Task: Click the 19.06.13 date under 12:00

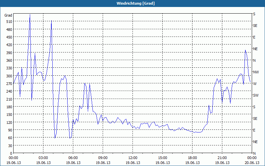Action: click(133, 163)
